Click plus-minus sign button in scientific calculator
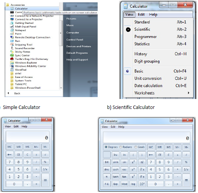This screenshot has height=193, width=198. [177, 155]
